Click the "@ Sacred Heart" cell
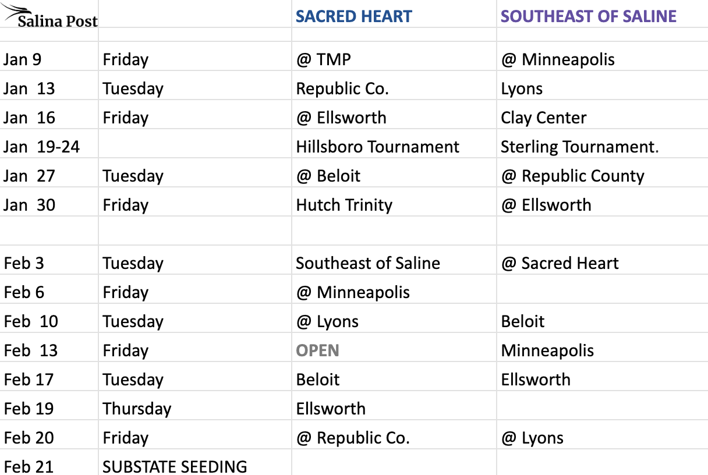Image resolution: width=708 pixels, height=475 pixels. [x=560, y=263]
